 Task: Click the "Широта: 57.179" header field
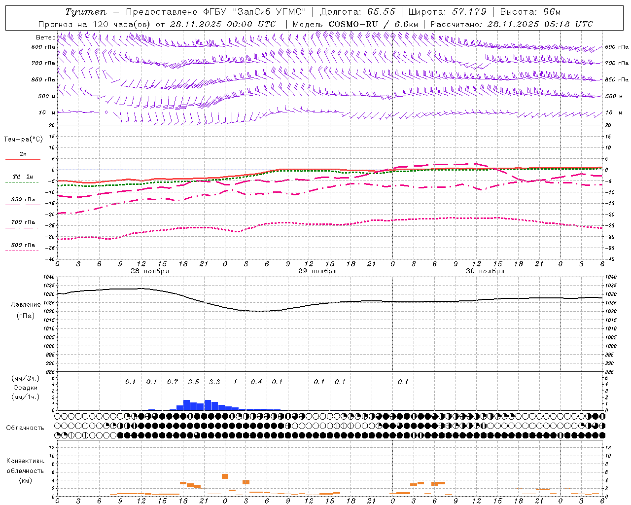447,12
